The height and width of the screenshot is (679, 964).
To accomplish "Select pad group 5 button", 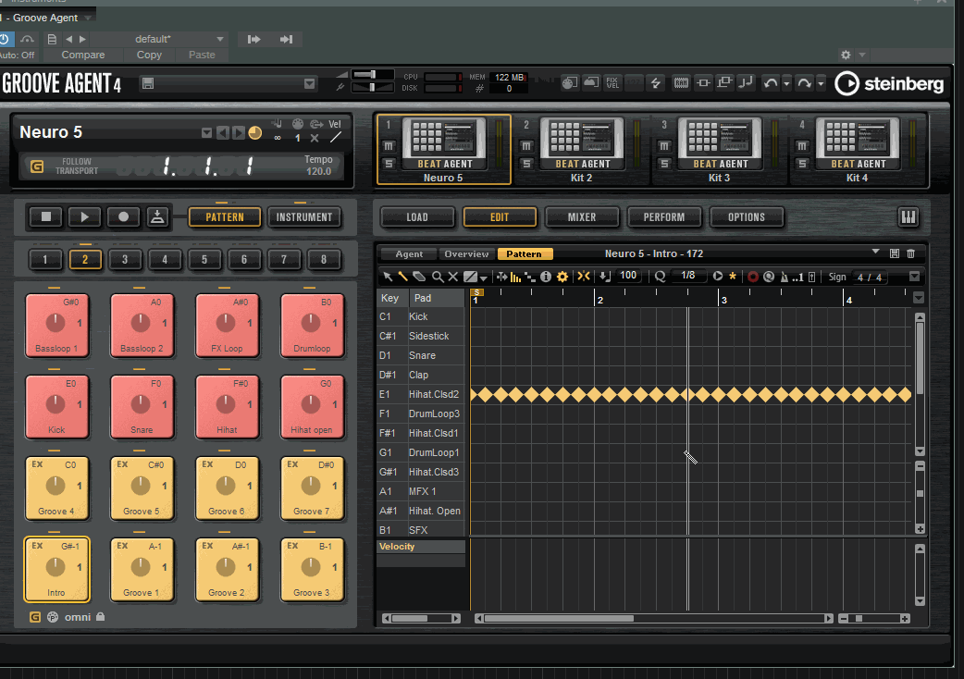I will coord(204,260).
